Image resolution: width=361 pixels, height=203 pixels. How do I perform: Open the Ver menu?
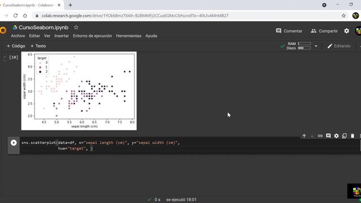(47, 36)
